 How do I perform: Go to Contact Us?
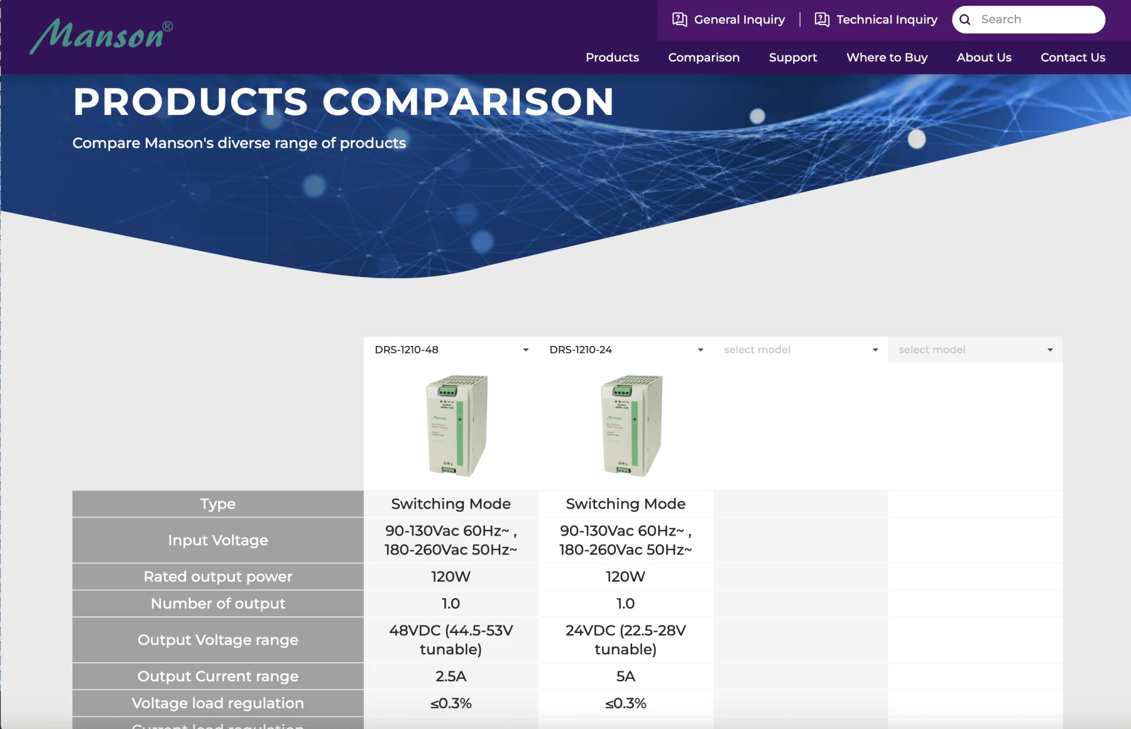[1073, 57]
